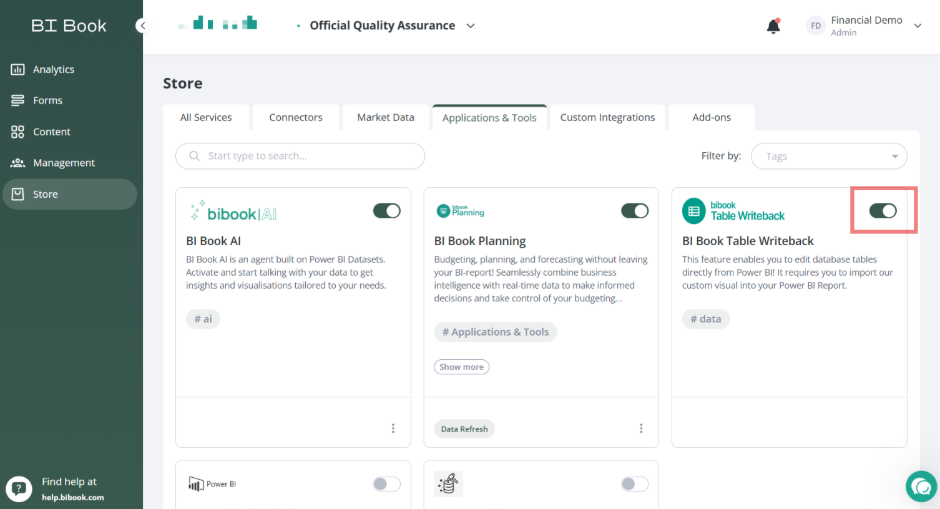Switch to the Connectors tab
The width and height of the screenshot is (940, 509).
(296, 117)
